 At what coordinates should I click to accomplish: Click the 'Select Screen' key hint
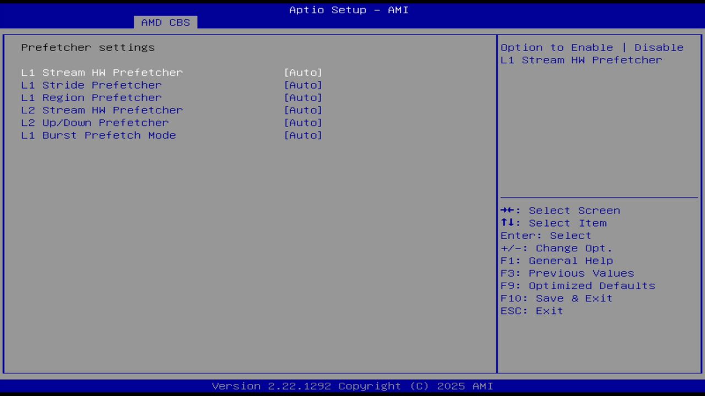(x=560, y=211)
